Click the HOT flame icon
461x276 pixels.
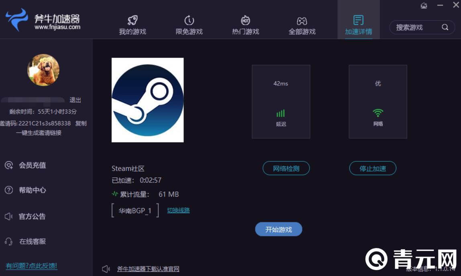pyautogui.click(x=245, y=20)
